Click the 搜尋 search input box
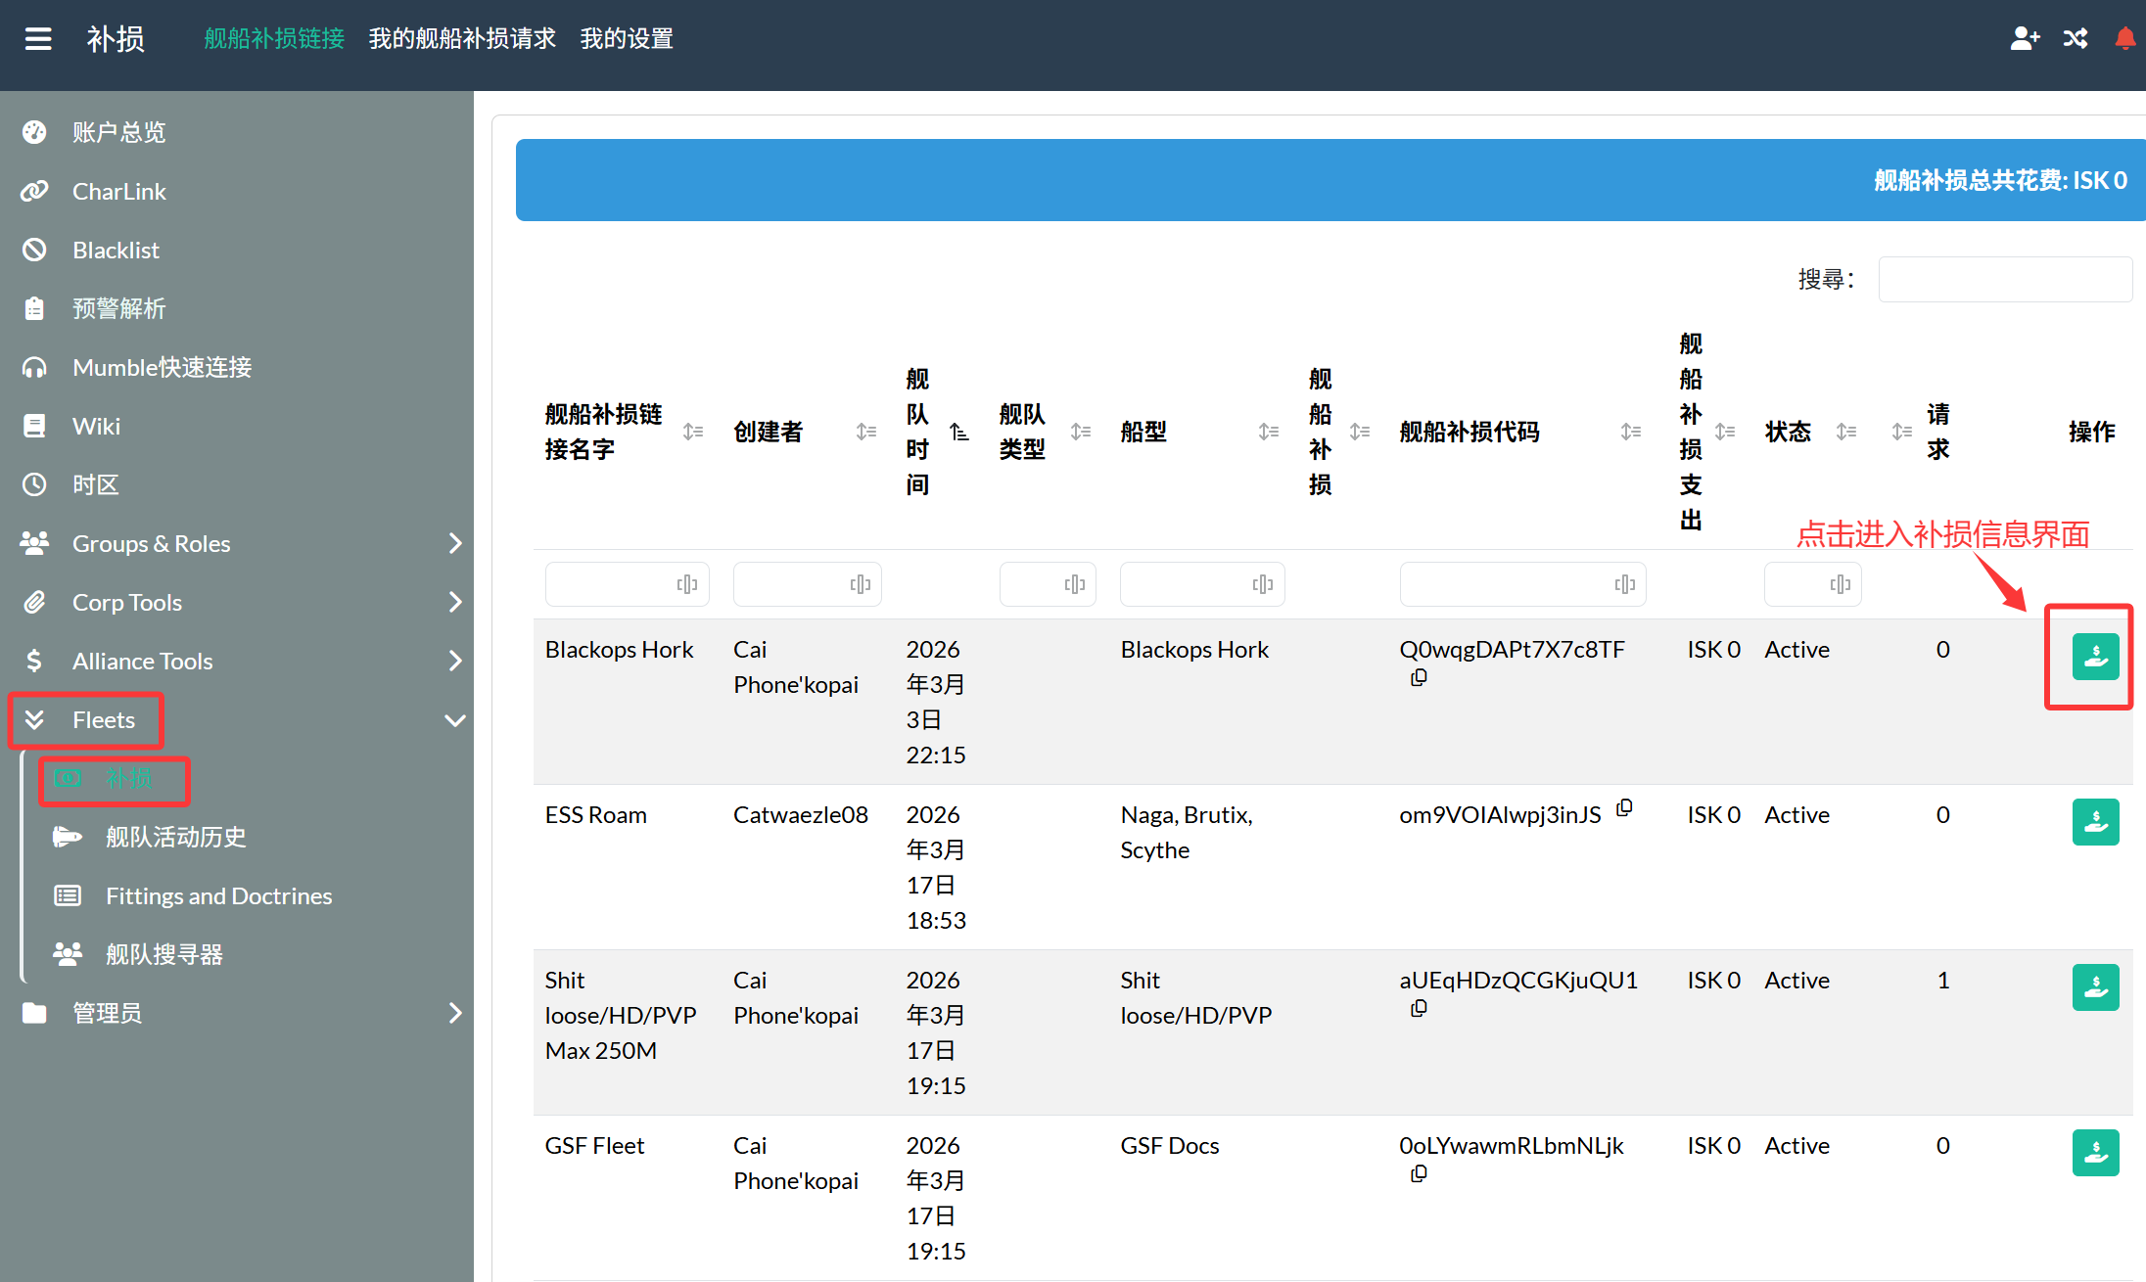 click(x=2004, y=280)
